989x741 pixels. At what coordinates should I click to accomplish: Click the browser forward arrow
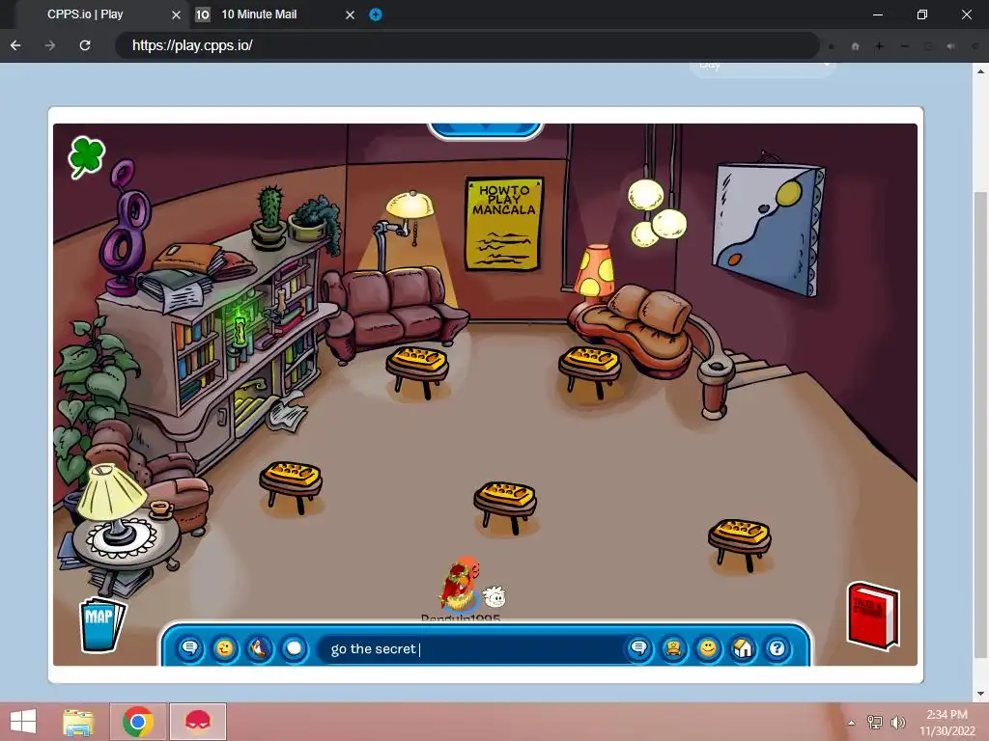tap(50, 45)
